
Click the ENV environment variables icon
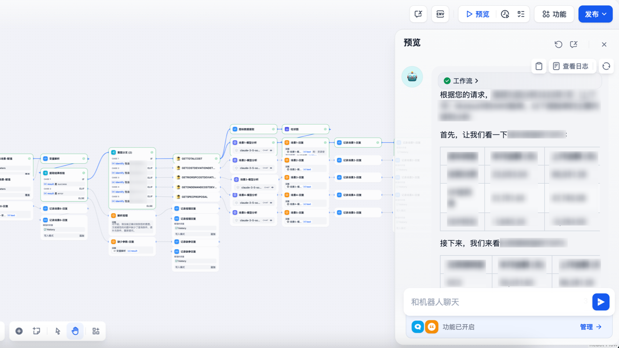click(x=440, y=14)
